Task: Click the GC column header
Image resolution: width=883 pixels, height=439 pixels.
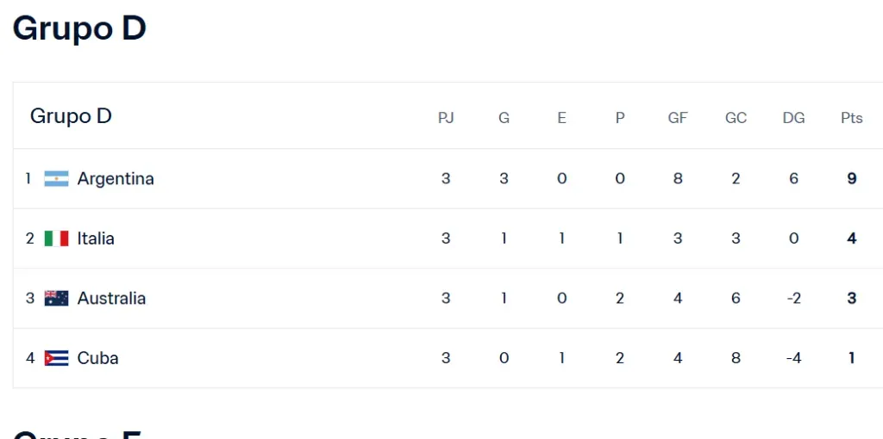Action: click(736, 118)
